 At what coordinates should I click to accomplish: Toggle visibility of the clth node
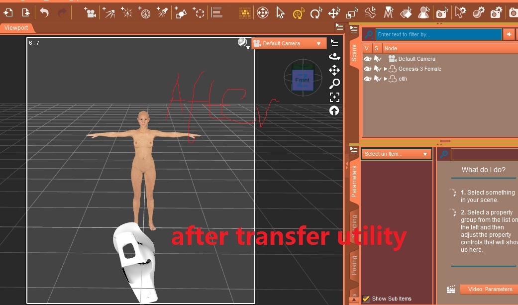(368, 79)
